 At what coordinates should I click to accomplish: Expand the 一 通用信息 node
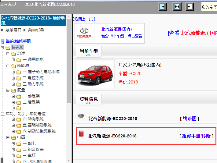point(13,60)
